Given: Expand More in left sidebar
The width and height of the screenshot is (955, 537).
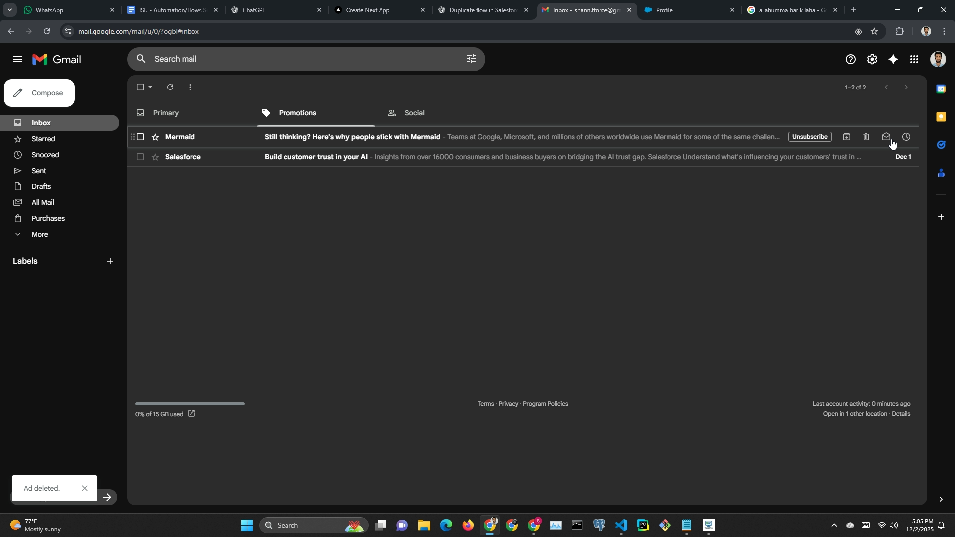Looking at the screenshot, I should pyautogui.click(x=40, y=234).
